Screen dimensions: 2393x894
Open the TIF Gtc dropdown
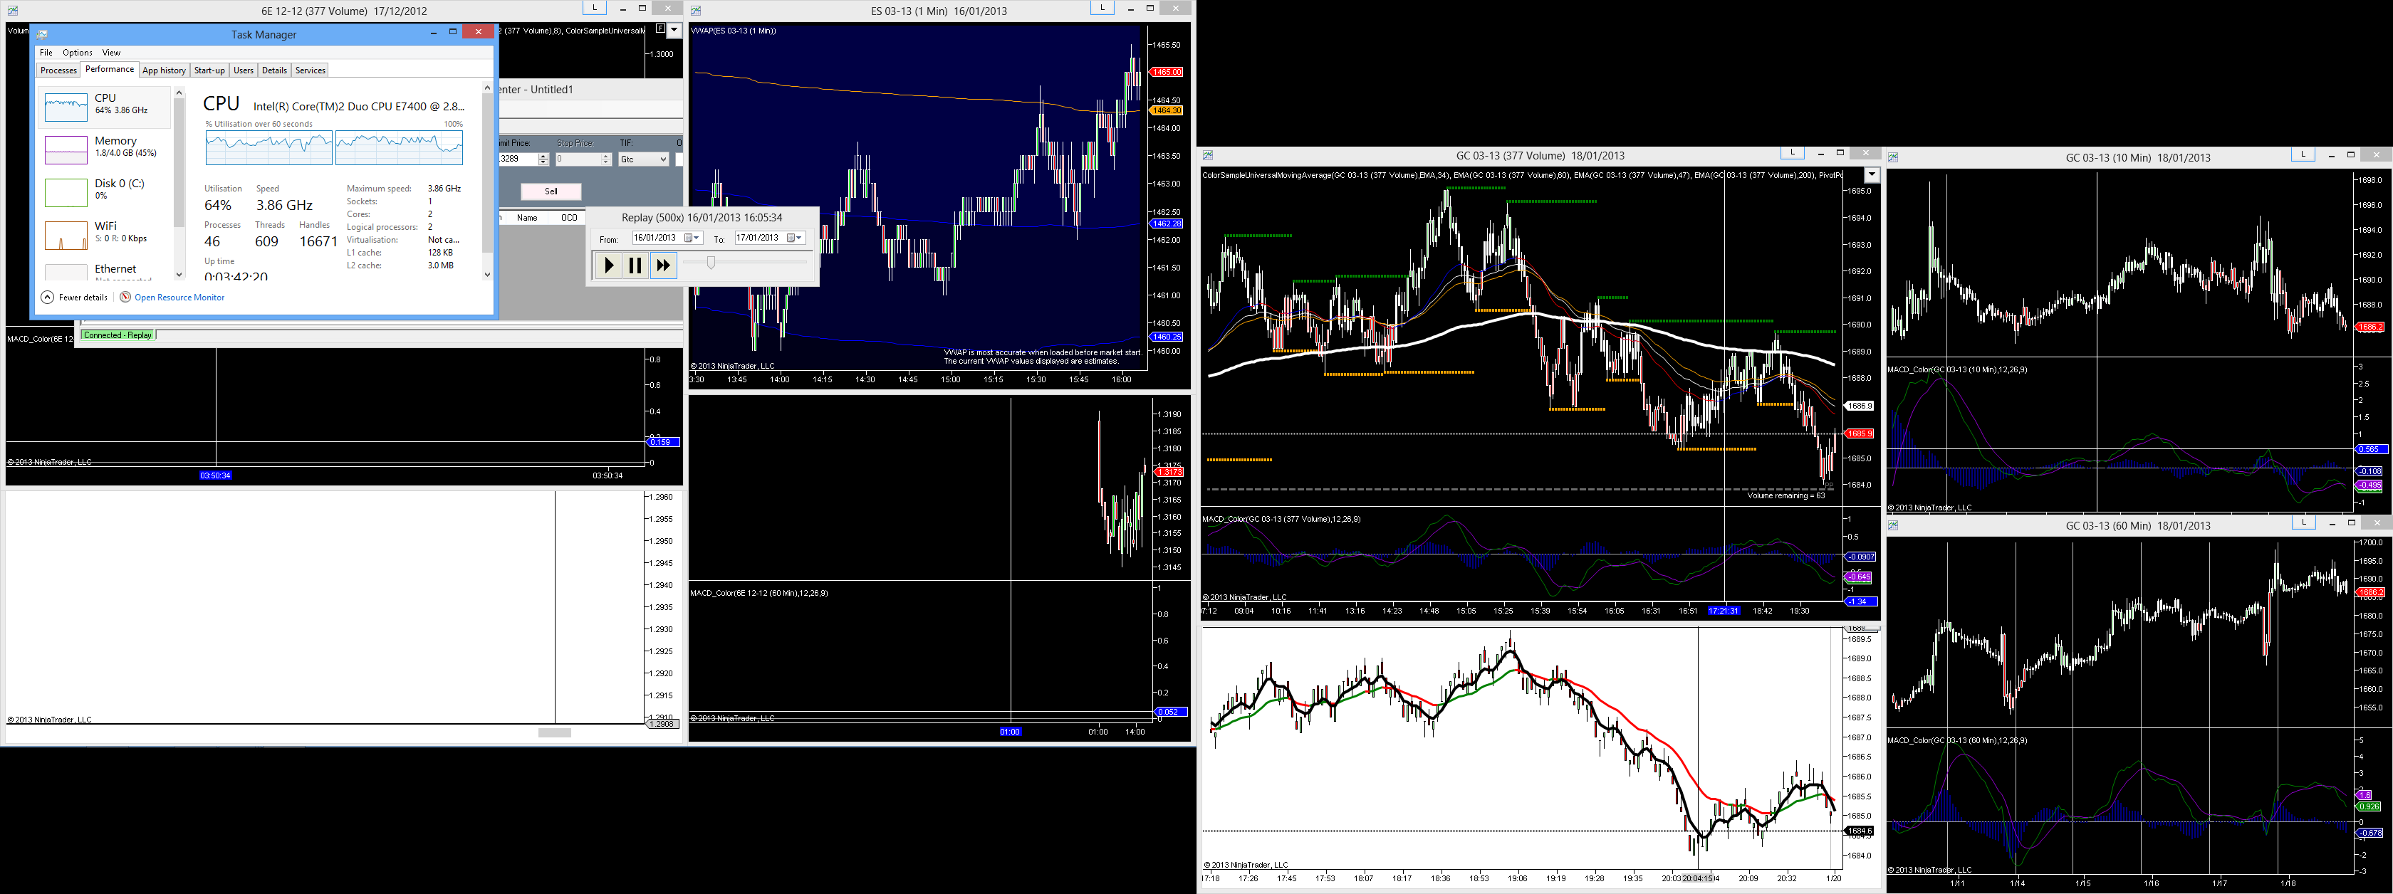[644, 159]
